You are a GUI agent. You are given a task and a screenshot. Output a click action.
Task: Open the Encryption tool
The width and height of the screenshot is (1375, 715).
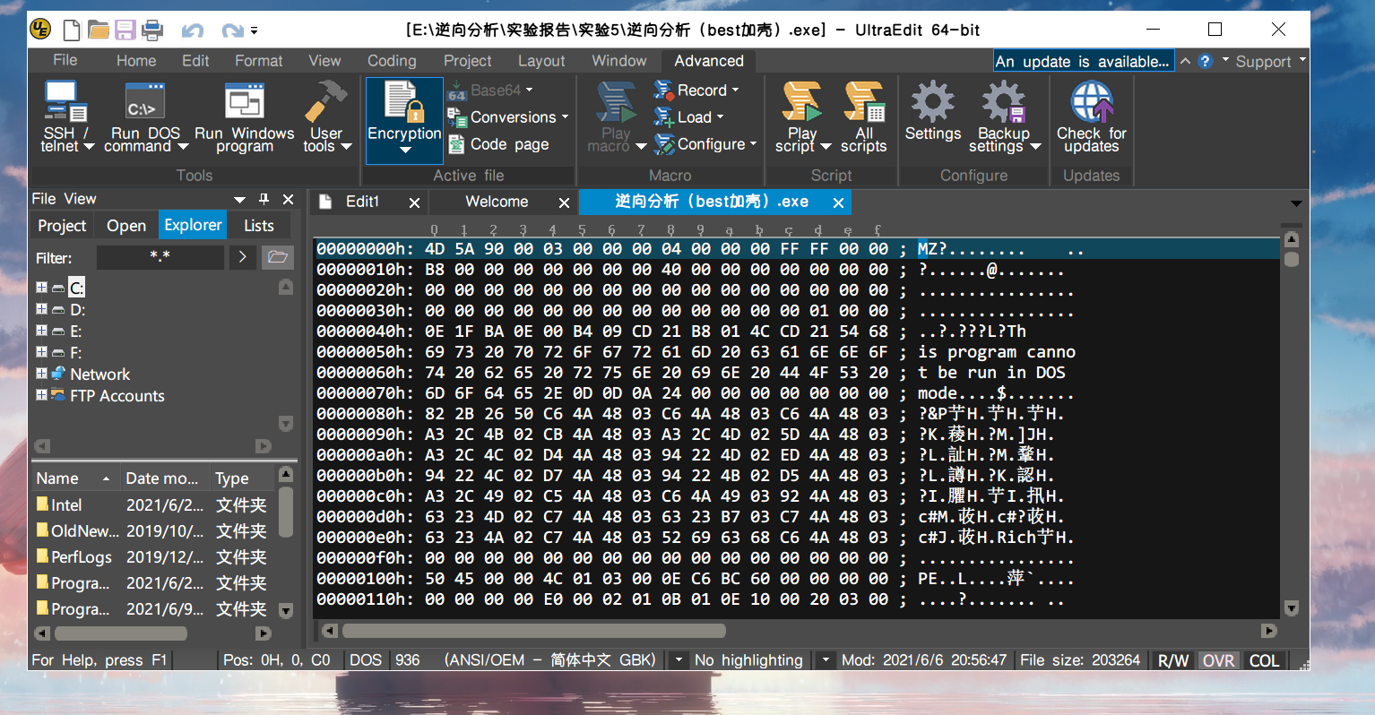pyautogui.click(x=403, y=116)
